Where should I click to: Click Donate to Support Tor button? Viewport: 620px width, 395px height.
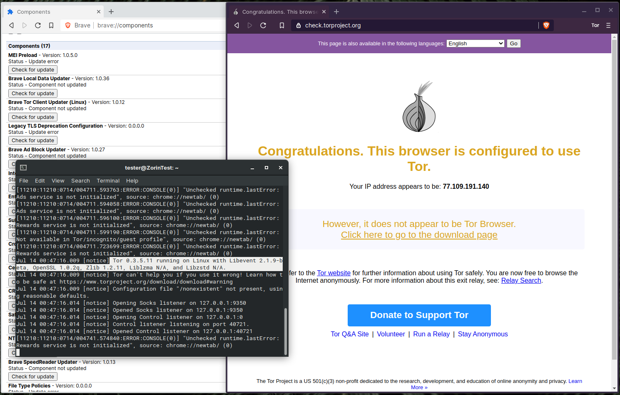tap(419, 315)
